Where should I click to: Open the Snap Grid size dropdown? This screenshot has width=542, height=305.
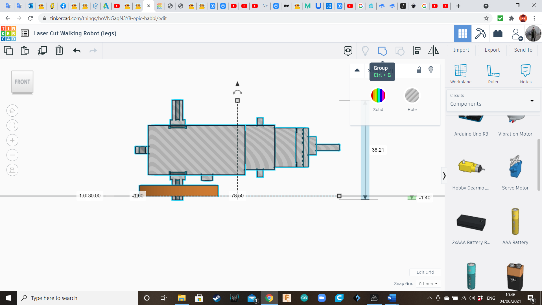tap(428, 284)
